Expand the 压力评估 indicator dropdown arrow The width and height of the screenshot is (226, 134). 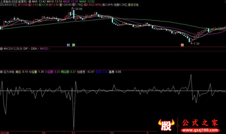tap(1, 72)
